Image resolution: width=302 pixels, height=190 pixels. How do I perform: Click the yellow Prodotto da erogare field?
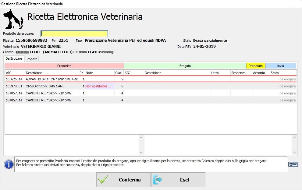pyautogui.click(x=74, y=33)
